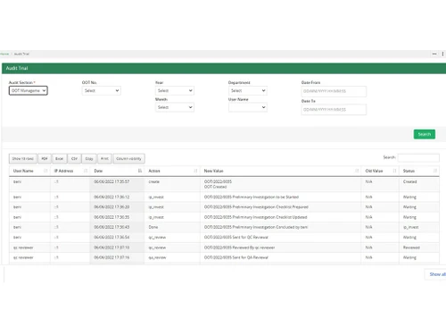Open the Year dropdown
446x335 pixels.
click(175, 90)
